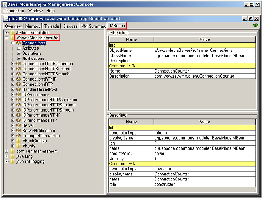The width and height of the screenshot is (262, 198).
Task: Click the ConnectionsHTTPCupertino bean icon
Action: 19,63
